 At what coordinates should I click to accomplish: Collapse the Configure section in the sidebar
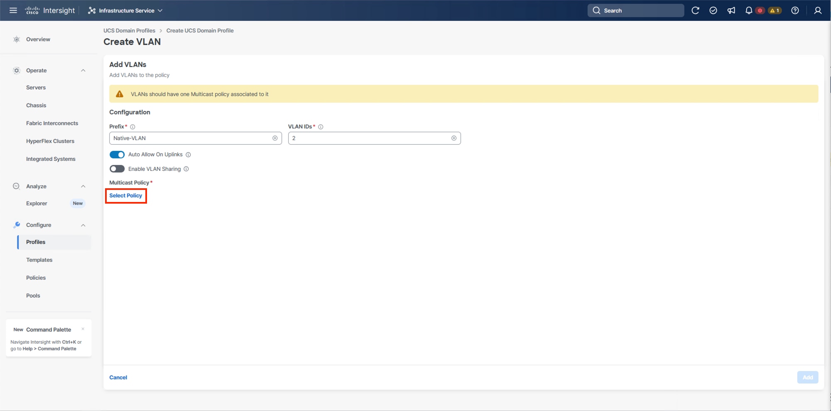83,225
